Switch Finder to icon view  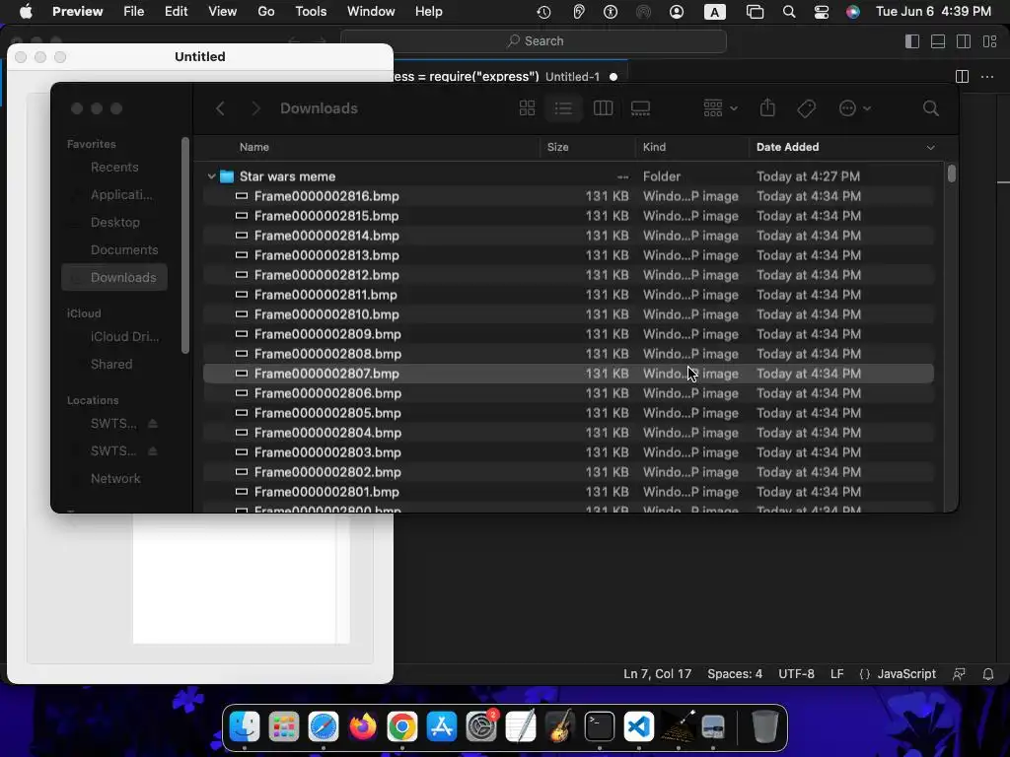pos(527,108)
